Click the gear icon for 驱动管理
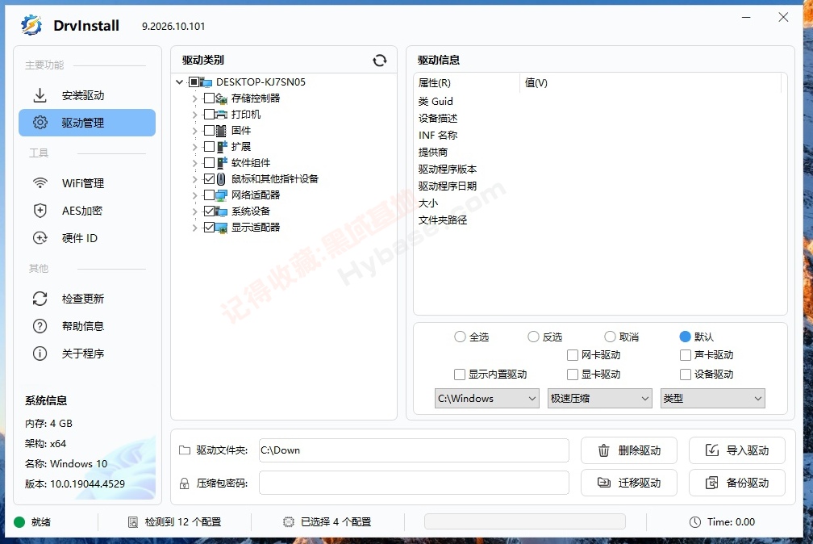The height and width of the screenshot is (544, 813). (x=40, y=123)
